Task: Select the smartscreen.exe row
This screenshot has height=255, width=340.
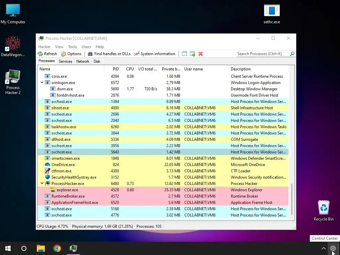Action: click(163, 158)
